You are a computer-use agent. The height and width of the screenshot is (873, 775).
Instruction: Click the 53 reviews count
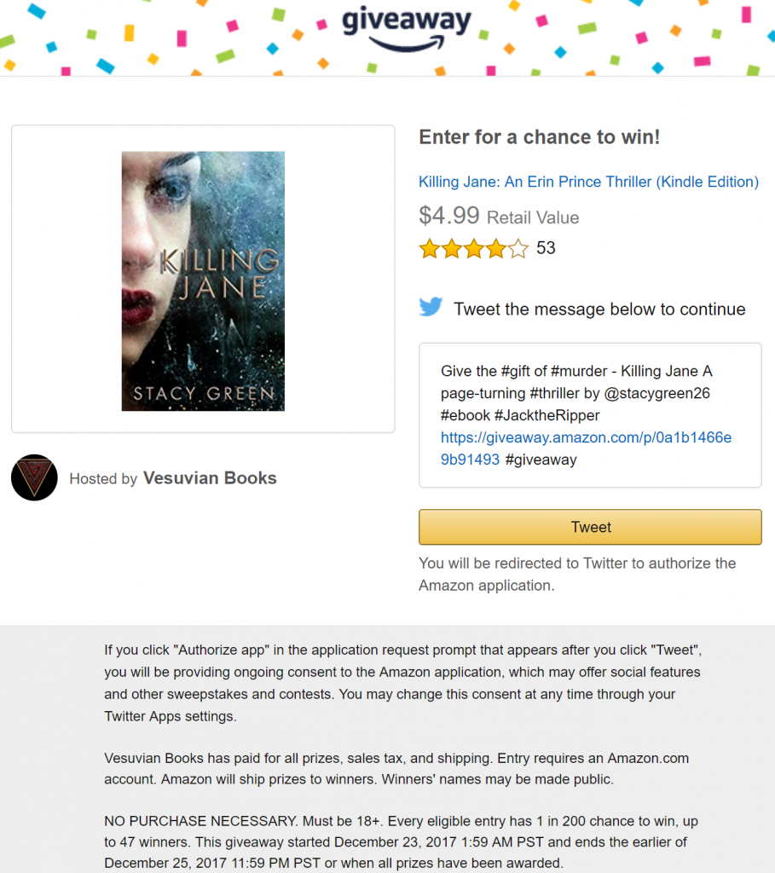point(546,248)
